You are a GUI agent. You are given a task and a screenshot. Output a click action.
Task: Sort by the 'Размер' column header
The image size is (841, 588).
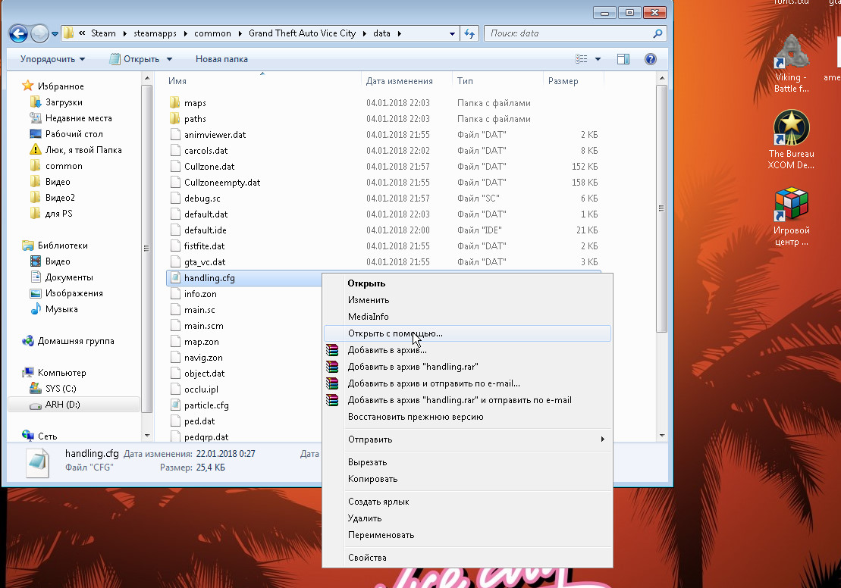pos(563,81)
